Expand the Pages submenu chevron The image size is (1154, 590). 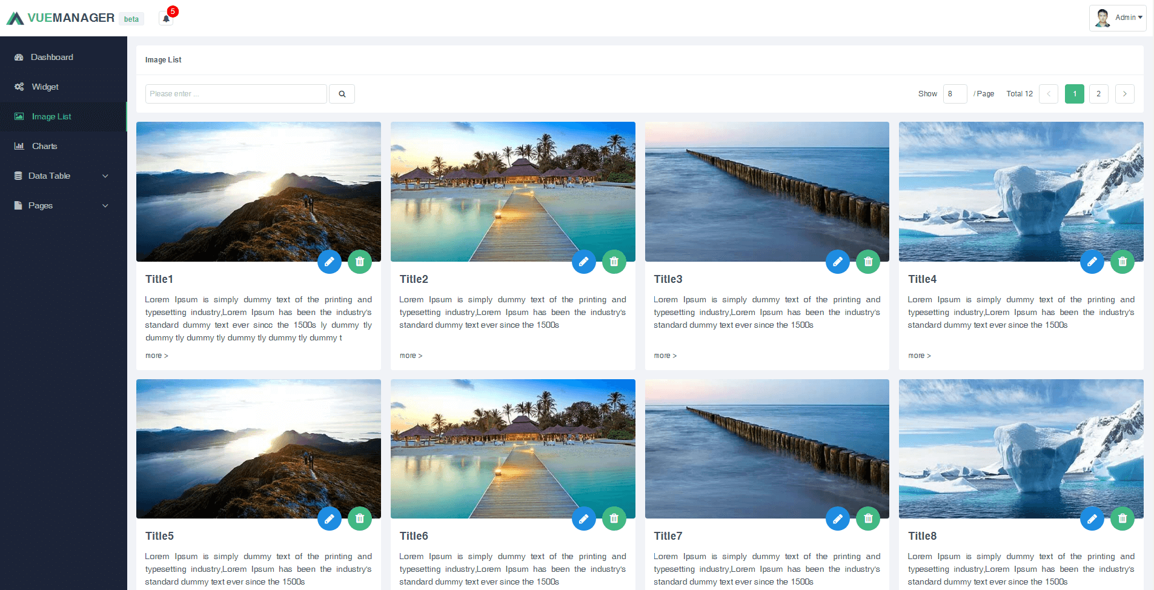pos(105,206)
